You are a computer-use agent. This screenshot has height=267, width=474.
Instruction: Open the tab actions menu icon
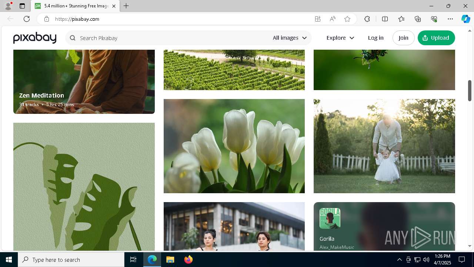click(22, 6)
